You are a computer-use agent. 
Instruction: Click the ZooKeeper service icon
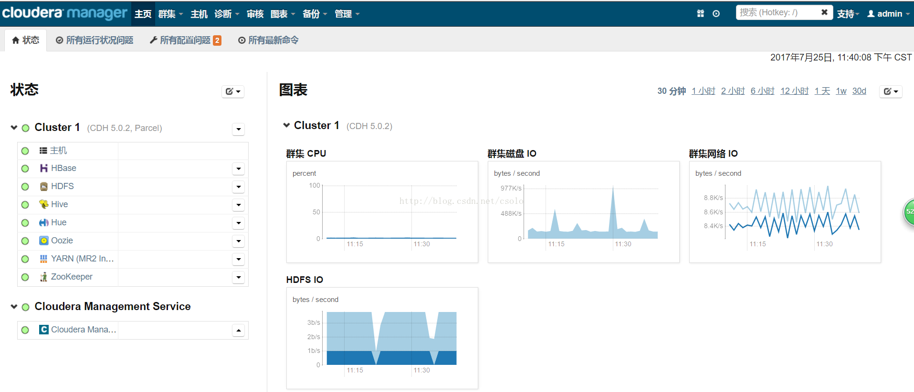[x=43, y=277]
